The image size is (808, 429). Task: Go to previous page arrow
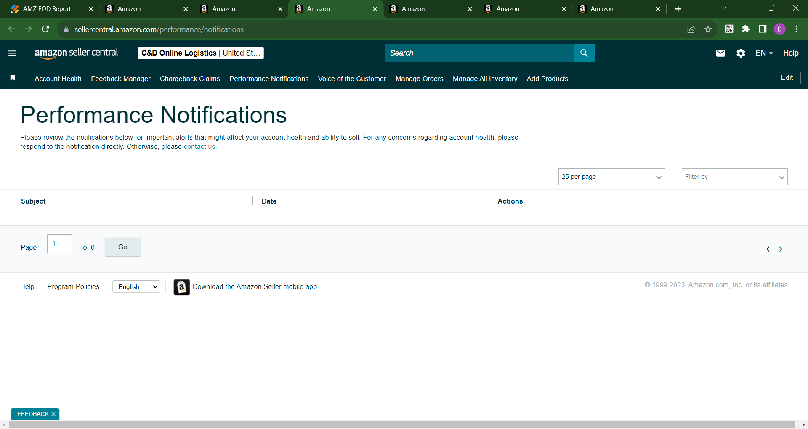pos(768,249)
